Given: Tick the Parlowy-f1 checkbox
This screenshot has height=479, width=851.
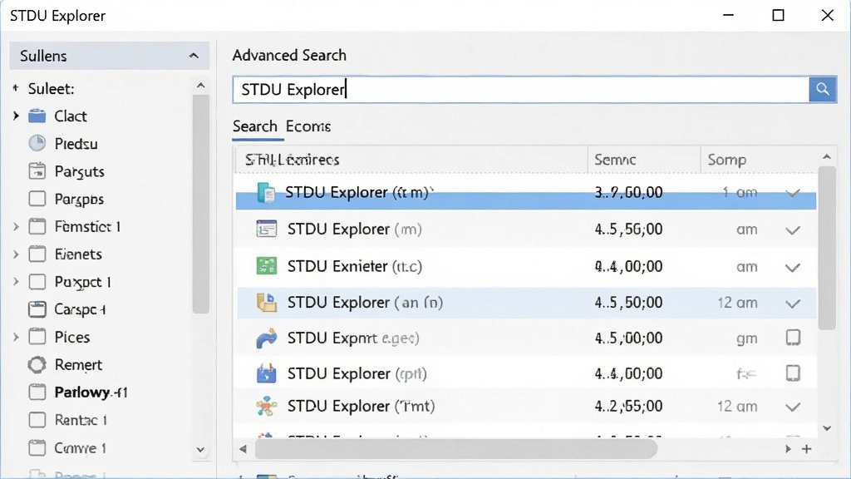Looking at the screenshot, I should (x=37, y=393).
